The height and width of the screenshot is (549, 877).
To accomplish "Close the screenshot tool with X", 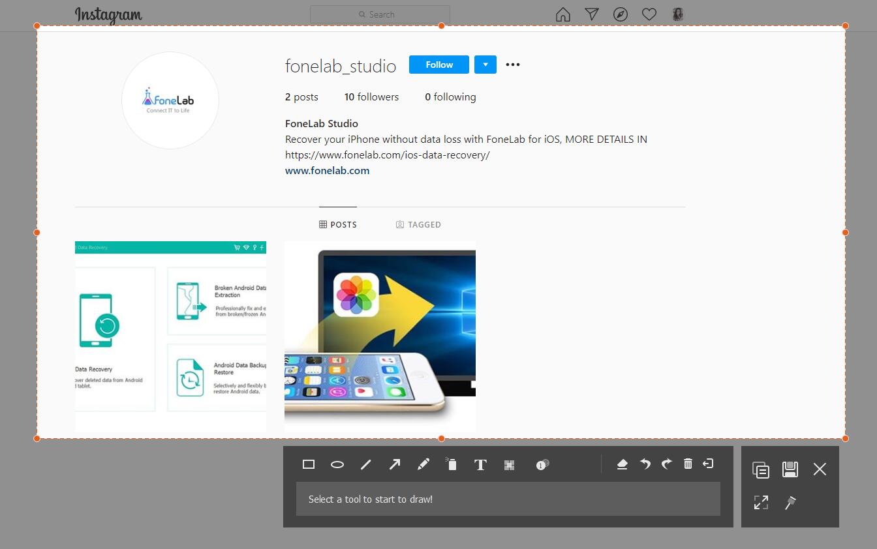I will pos(820,469).
